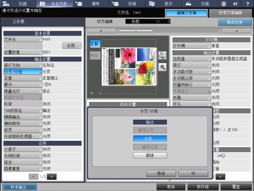
Task: Go to next page in 工作票 panel
Action: 52,177
